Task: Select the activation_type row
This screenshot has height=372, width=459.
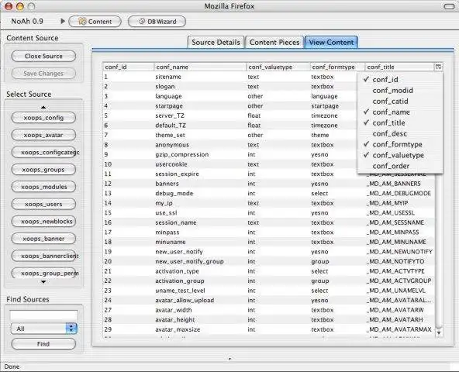Action: click(269, 271)
